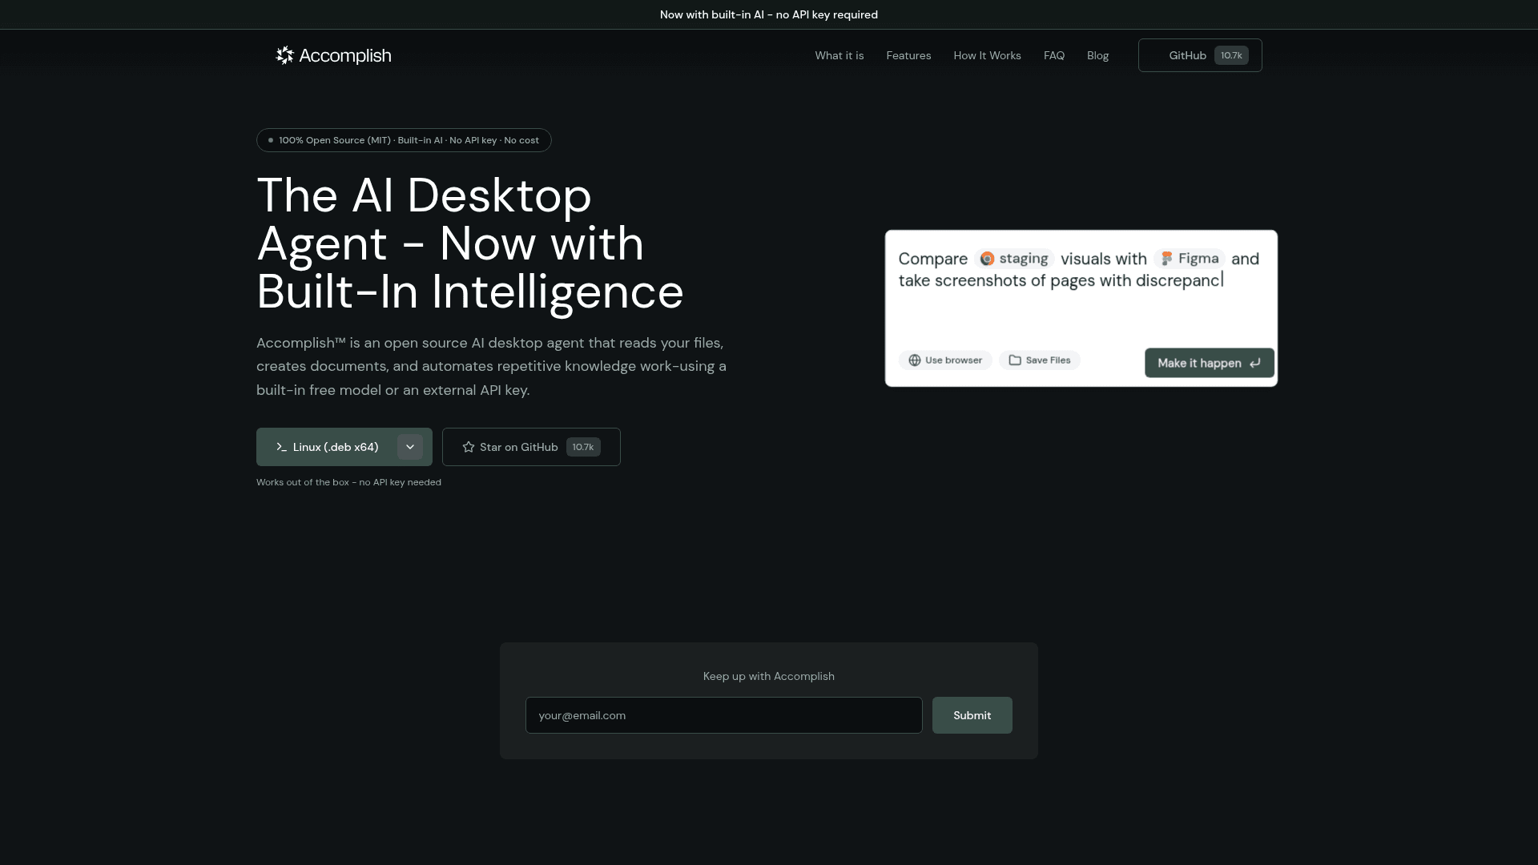Click the staging chip icon in the prompt
The width and height of the screenshot is (1538, 865).
tap(986, 258)
